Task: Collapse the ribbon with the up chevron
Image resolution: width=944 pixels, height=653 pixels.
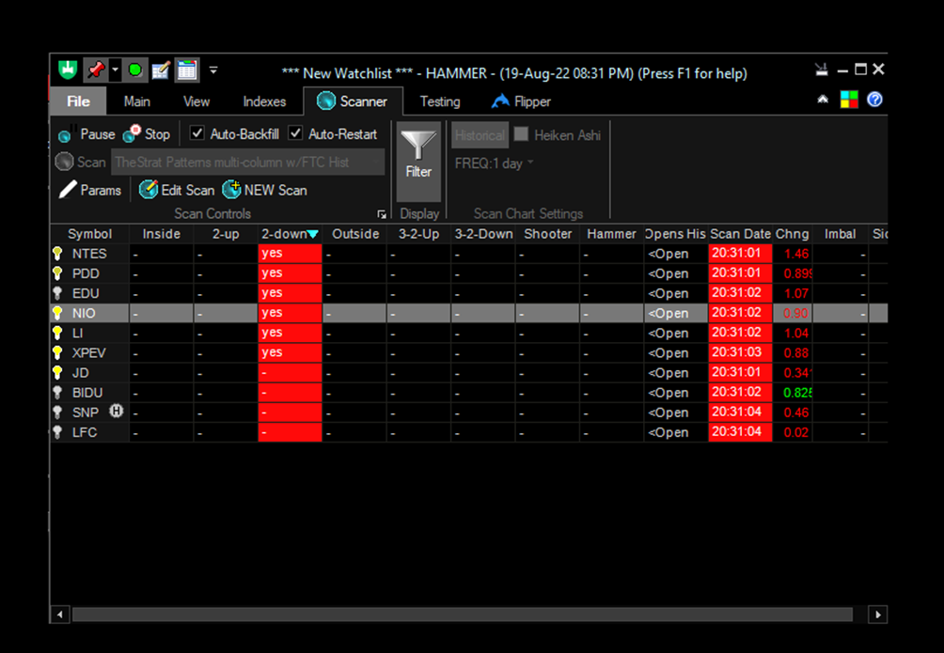Action: 823,100
